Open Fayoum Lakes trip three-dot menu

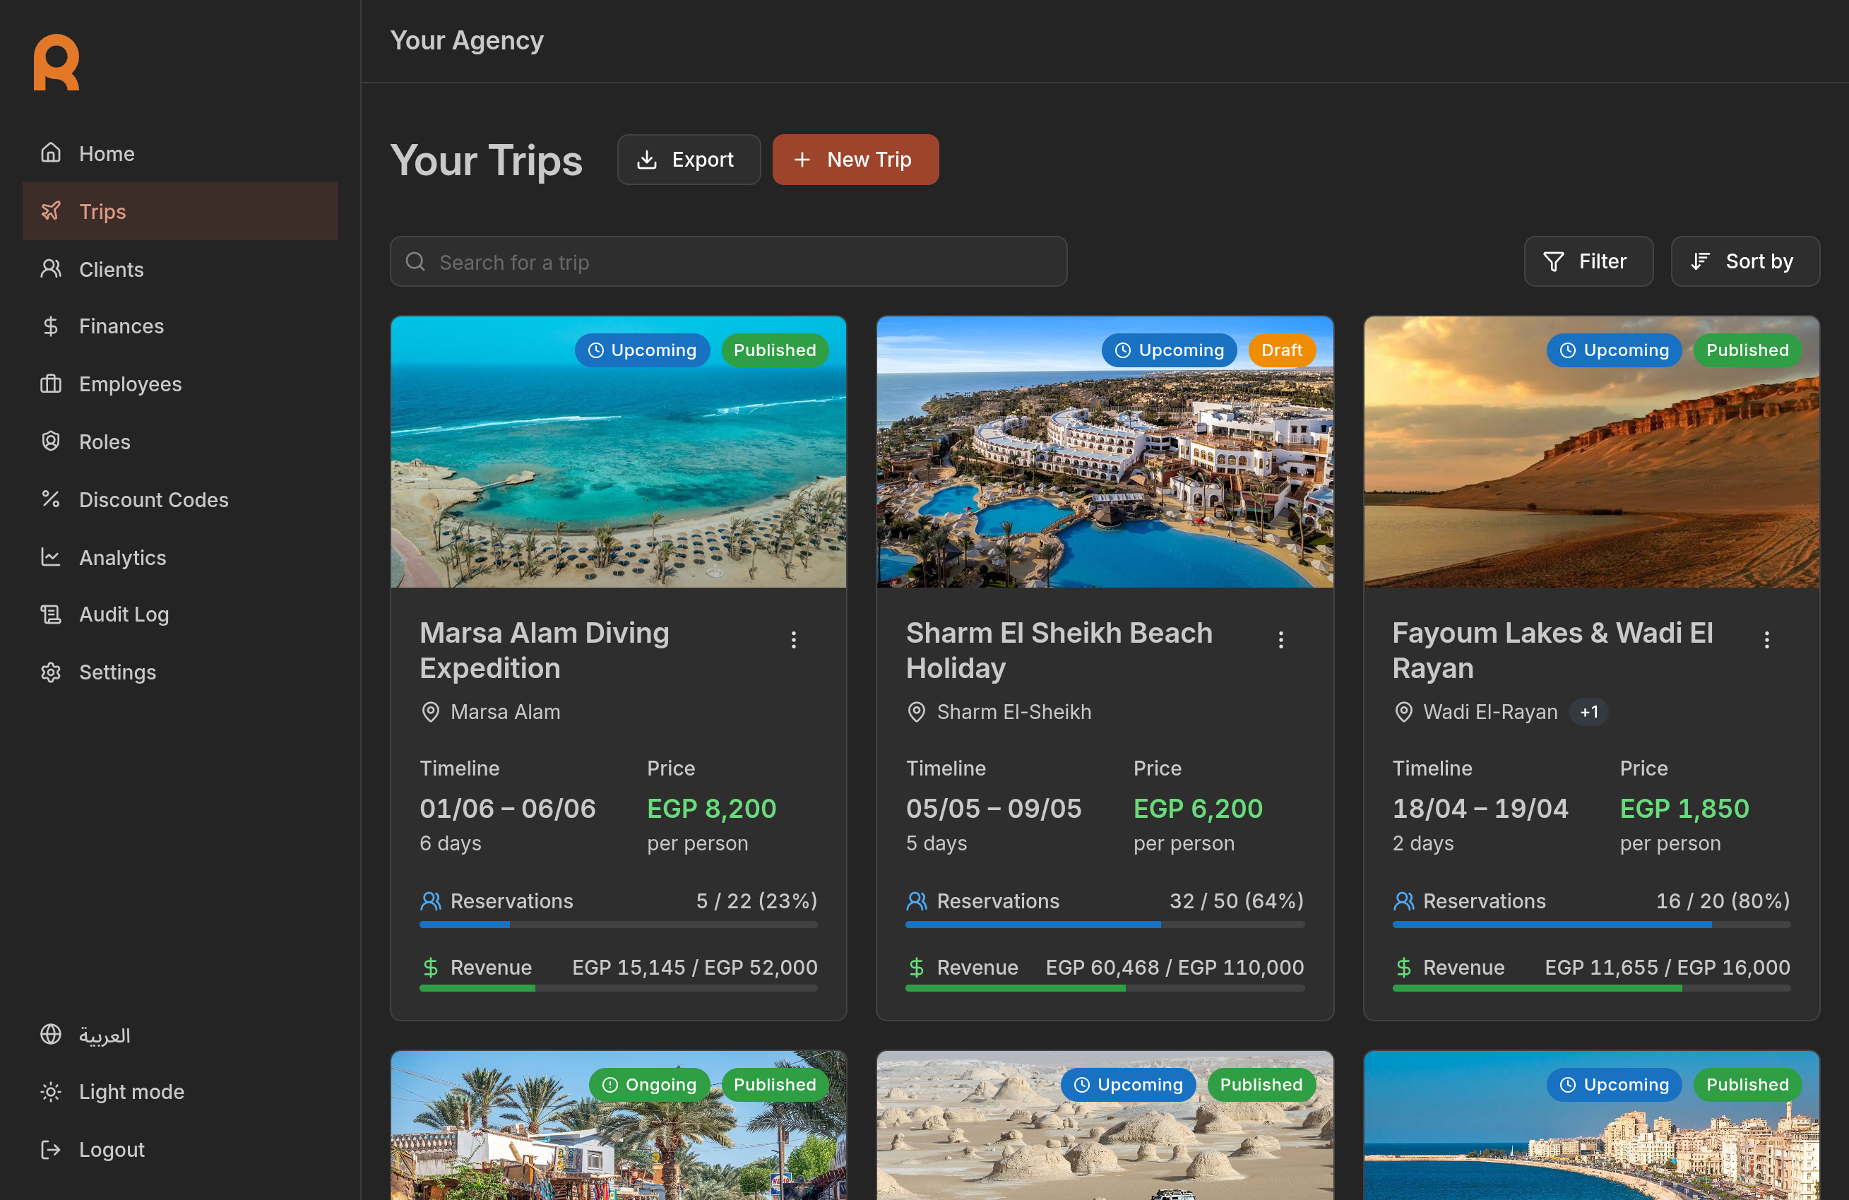[1766, 639]
